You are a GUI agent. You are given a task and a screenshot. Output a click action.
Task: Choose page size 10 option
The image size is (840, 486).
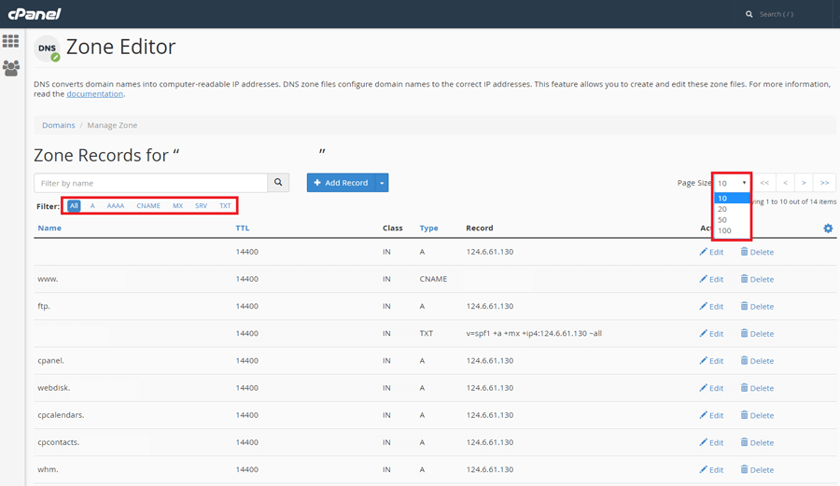tap(732, 198)
